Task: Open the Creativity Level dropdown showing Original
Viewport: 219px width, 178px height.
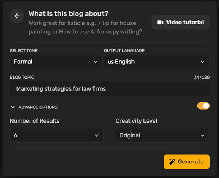Action: (x=163, y=135)
